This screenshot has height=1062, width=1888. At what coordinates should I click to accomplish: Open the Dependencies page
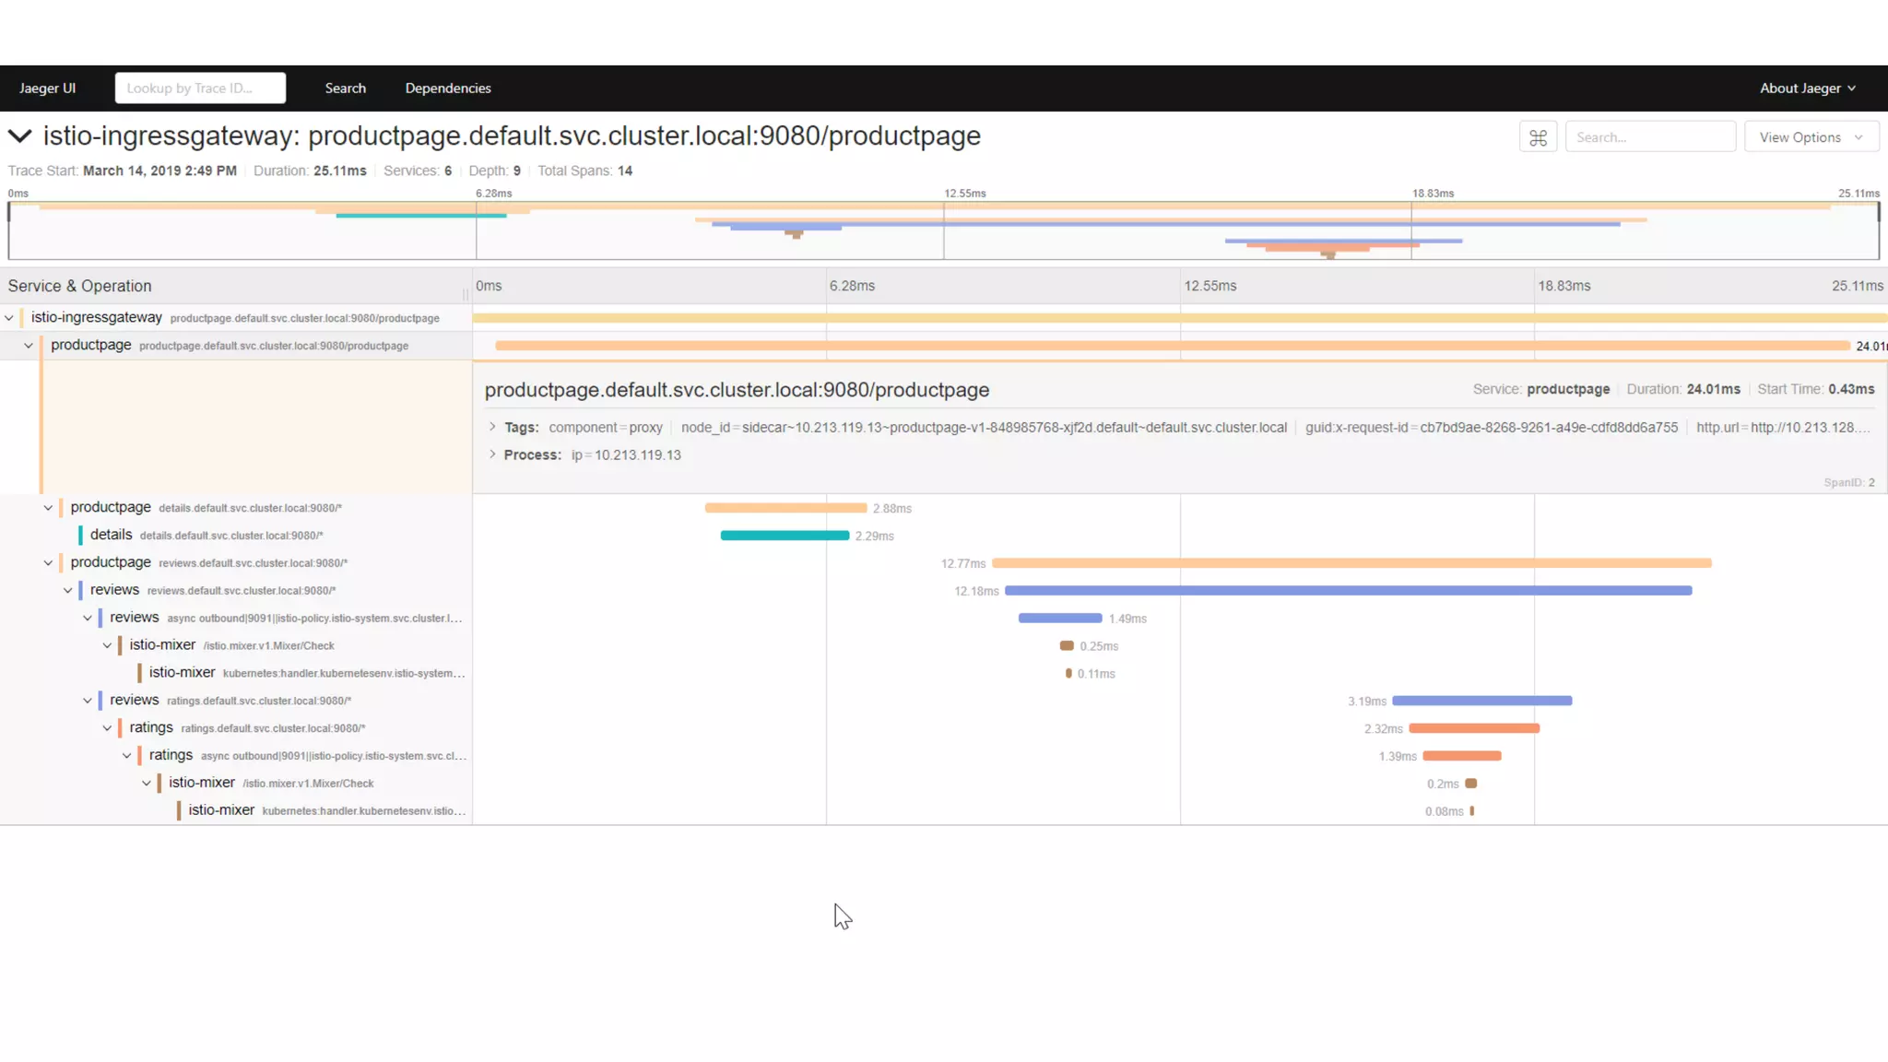(x=448, y=88)
